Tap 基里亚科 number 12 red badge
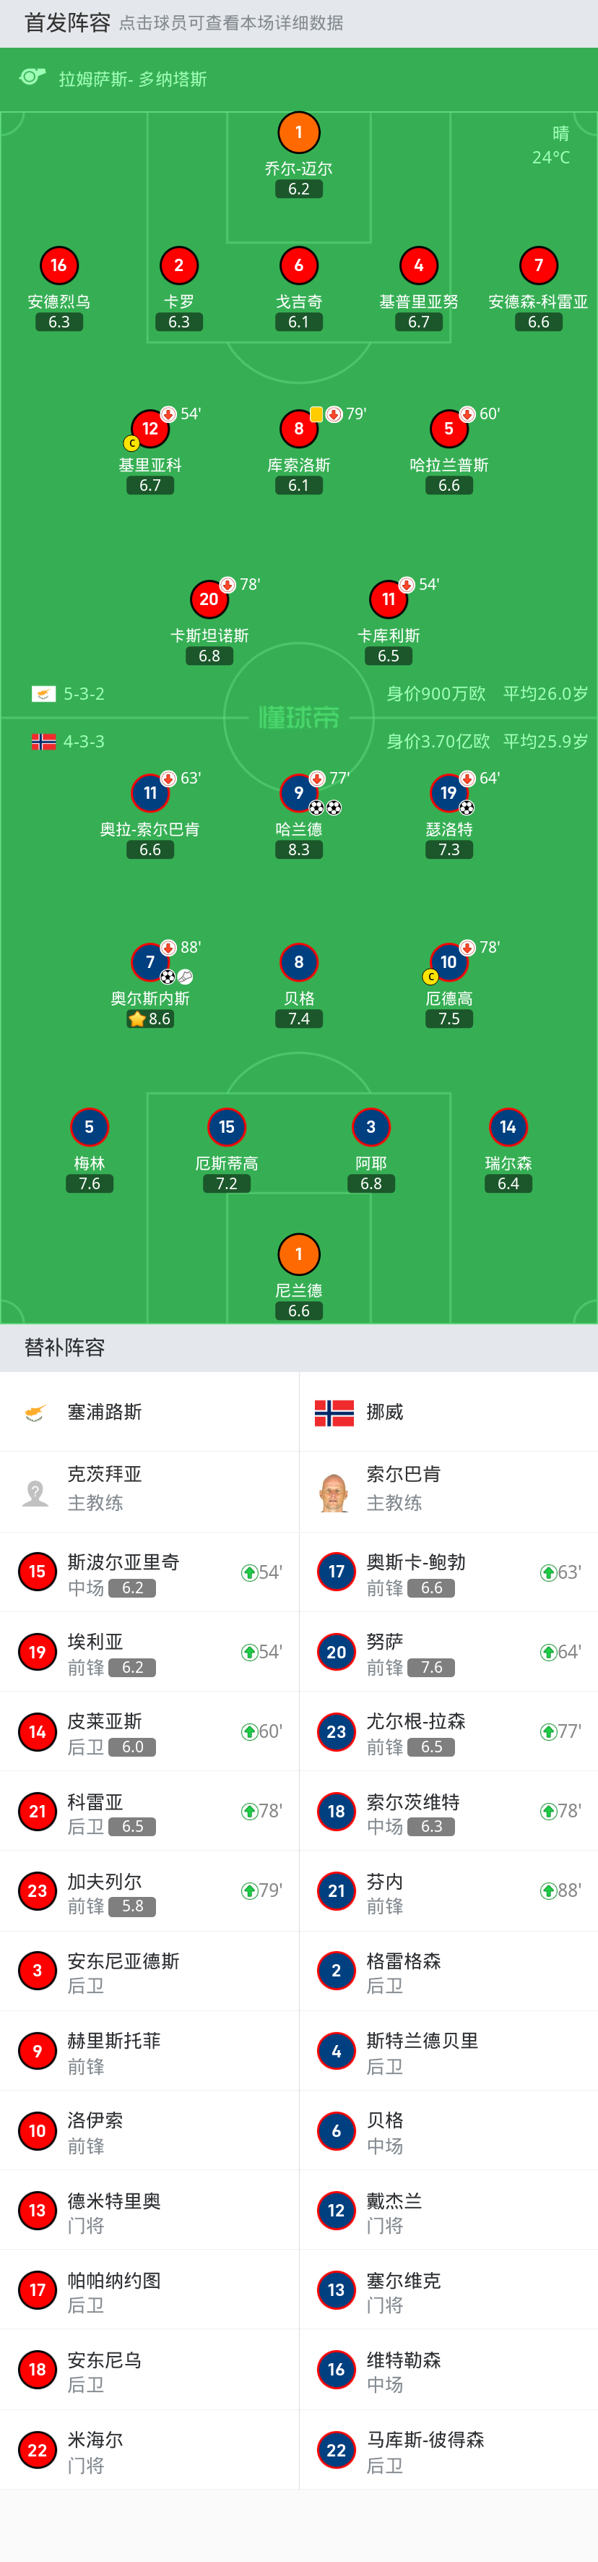The width and height of the screenshot is (598, 2562). tap(150, 429)
